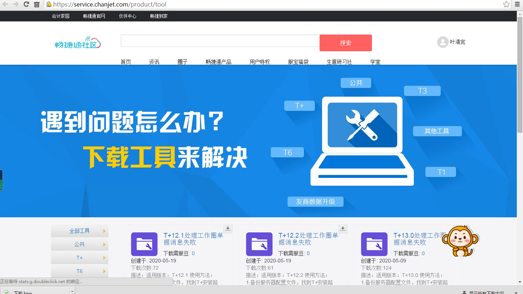This screenshot has height=294, width=523.
Task: Open the 学堂 navigation tab
Action: point(375,62)
